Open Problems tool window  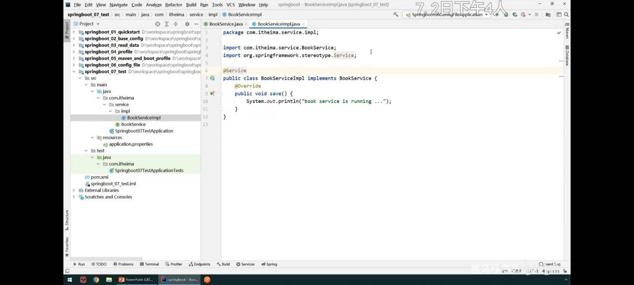[x=123, y=264]
